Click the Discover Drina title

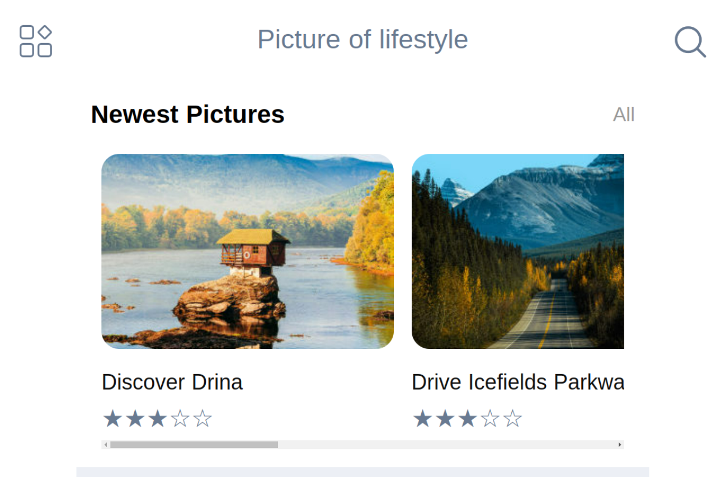[x=172, y=382]
